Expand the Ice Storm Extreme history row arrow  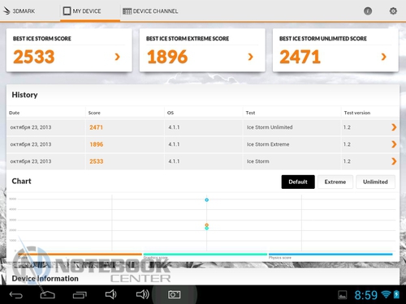394,144
